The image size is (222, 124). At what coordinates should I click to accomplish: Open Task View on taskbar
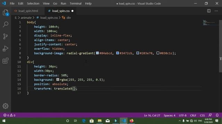click(x=76, y=121)
